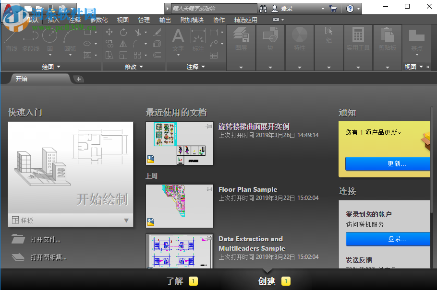Image resolution: width=437 pixels, height=290 pixels.
Task: Switch to the 插入 ribbon tab
Action: (54, 20)
